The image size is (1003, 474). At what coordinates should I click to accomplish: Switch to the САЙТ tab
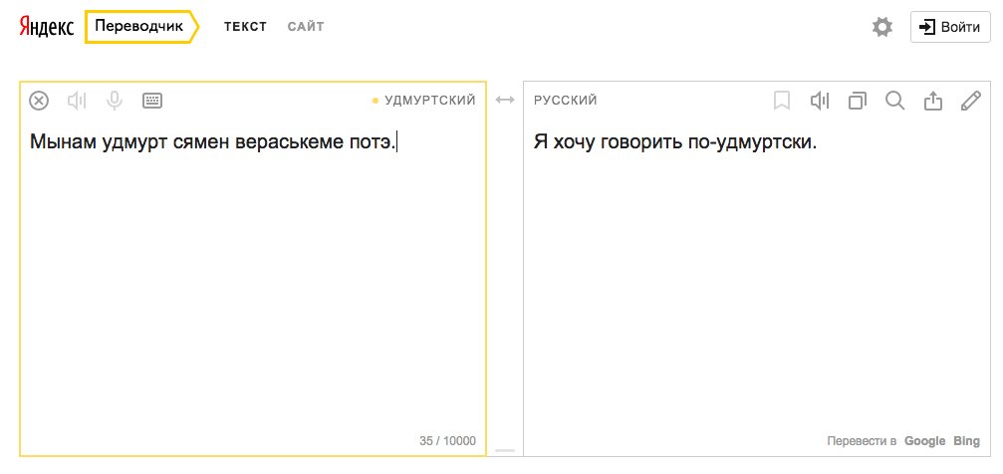coord(306,27)
